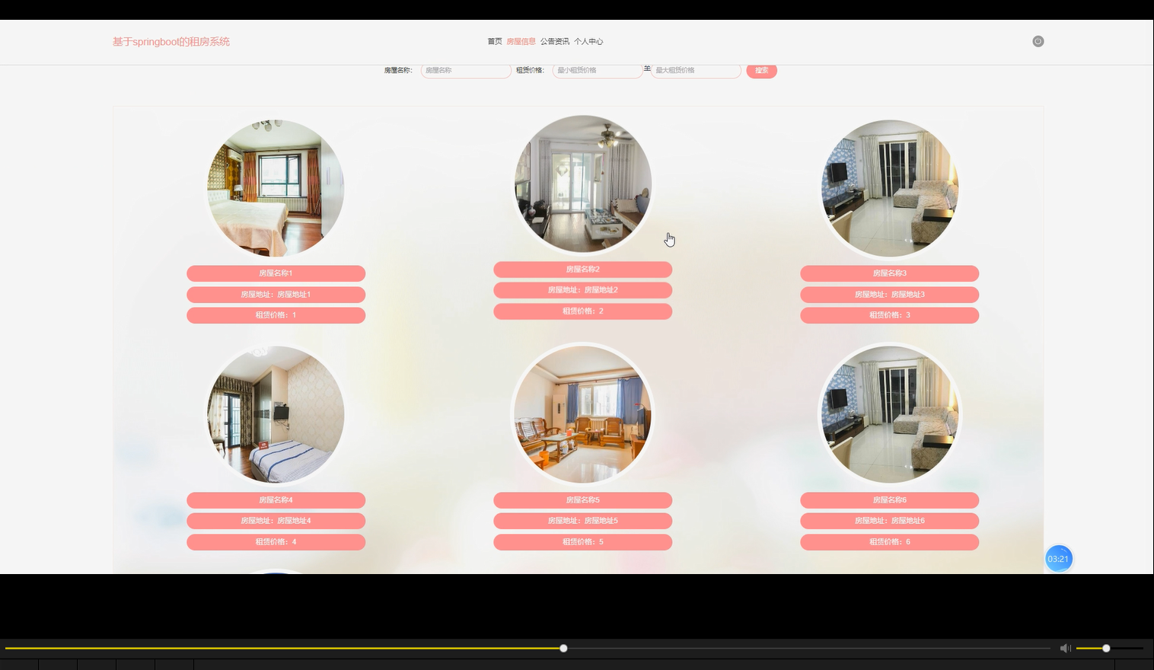1154x670 pixels.
Task: Open the photo of 房屋名称4
Action: pos(276,414)
